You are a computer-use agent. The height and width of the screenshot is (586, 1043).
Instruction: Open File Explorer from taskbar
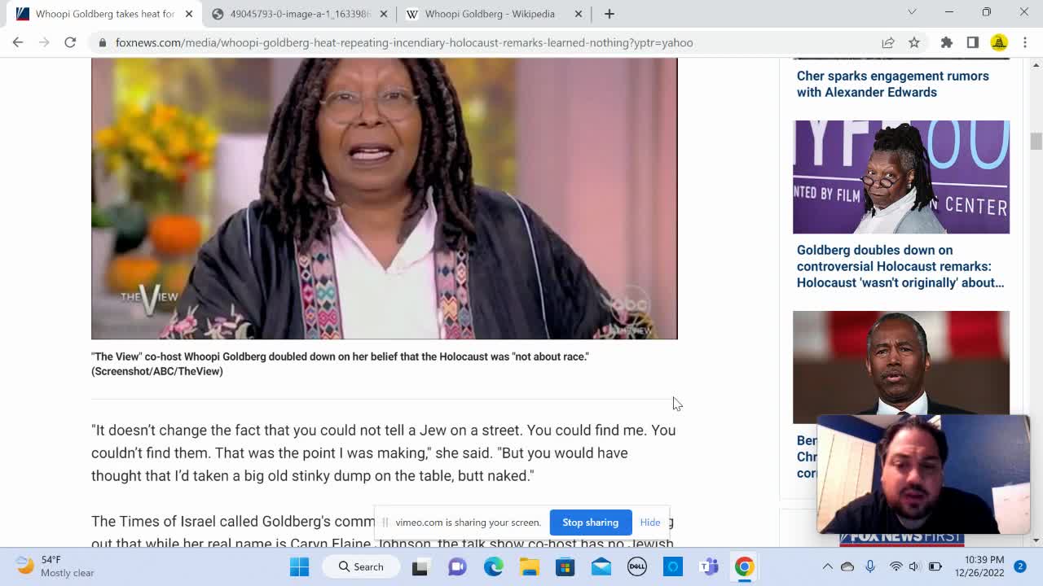click(529, 566)
